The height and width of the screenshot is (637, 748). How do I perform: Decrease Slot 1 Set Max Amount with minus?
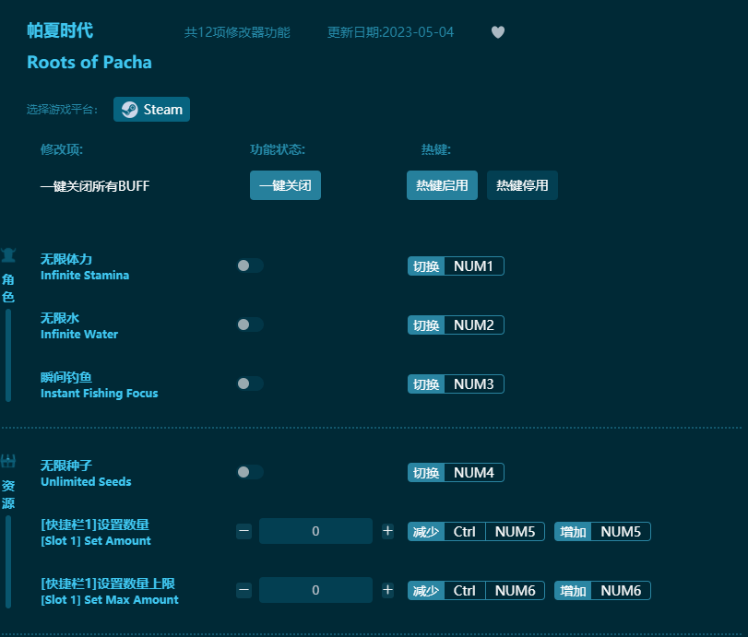point(243,590)
